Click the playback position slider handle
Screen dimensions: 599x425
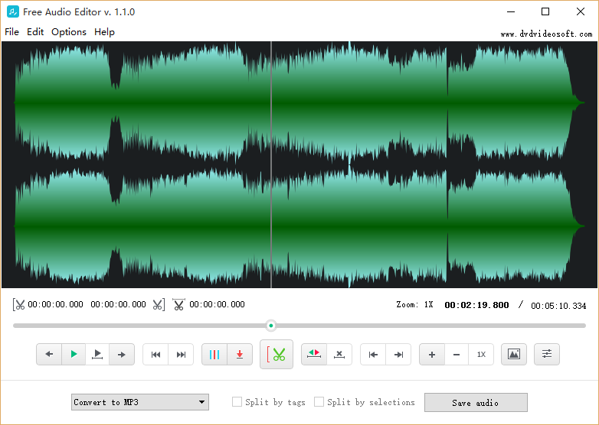pyautogui.click(x=271, y=326)
